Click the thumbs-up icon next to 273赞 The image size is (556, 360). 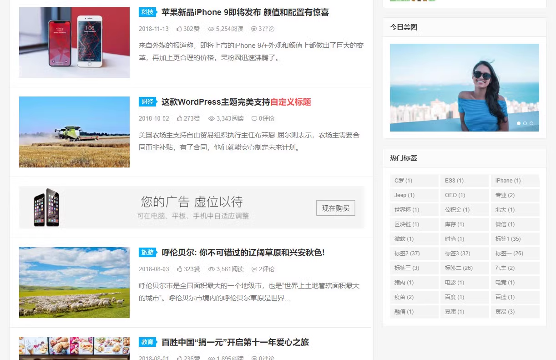tap(180, 118)
